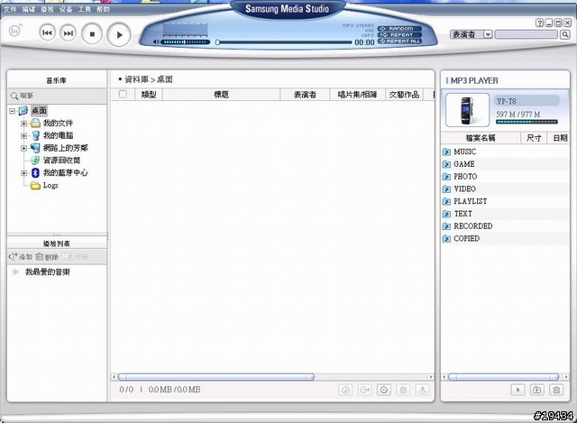Click the equalizer icon left of playback controls
Screen dimensions: 577x423
15,31
